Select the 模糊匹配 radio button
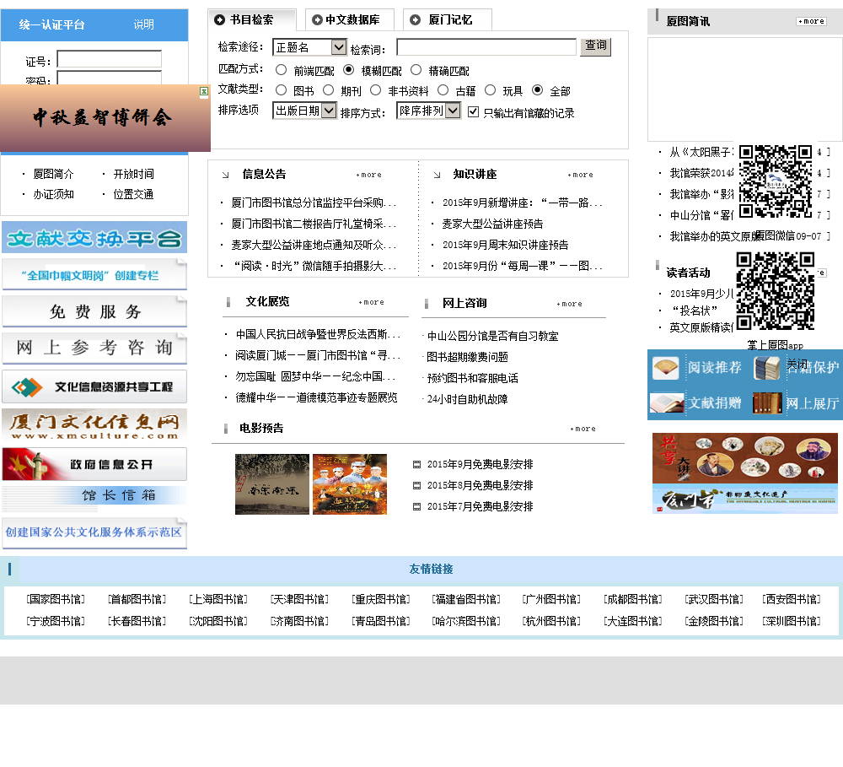The image size is (843, 767). click(348, 70)
